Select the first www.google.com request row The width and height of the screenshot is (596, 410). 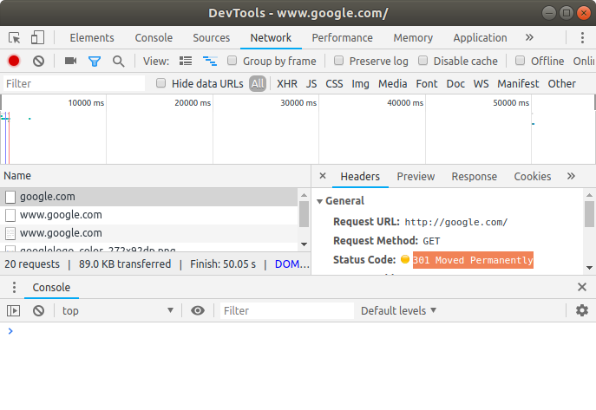pyautogui.click(x=148, y=215)
